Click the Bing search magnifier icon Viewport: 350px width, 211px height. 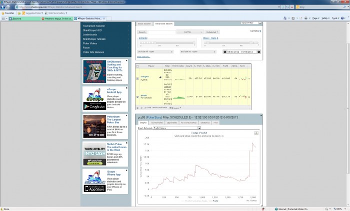click(344, 7)
